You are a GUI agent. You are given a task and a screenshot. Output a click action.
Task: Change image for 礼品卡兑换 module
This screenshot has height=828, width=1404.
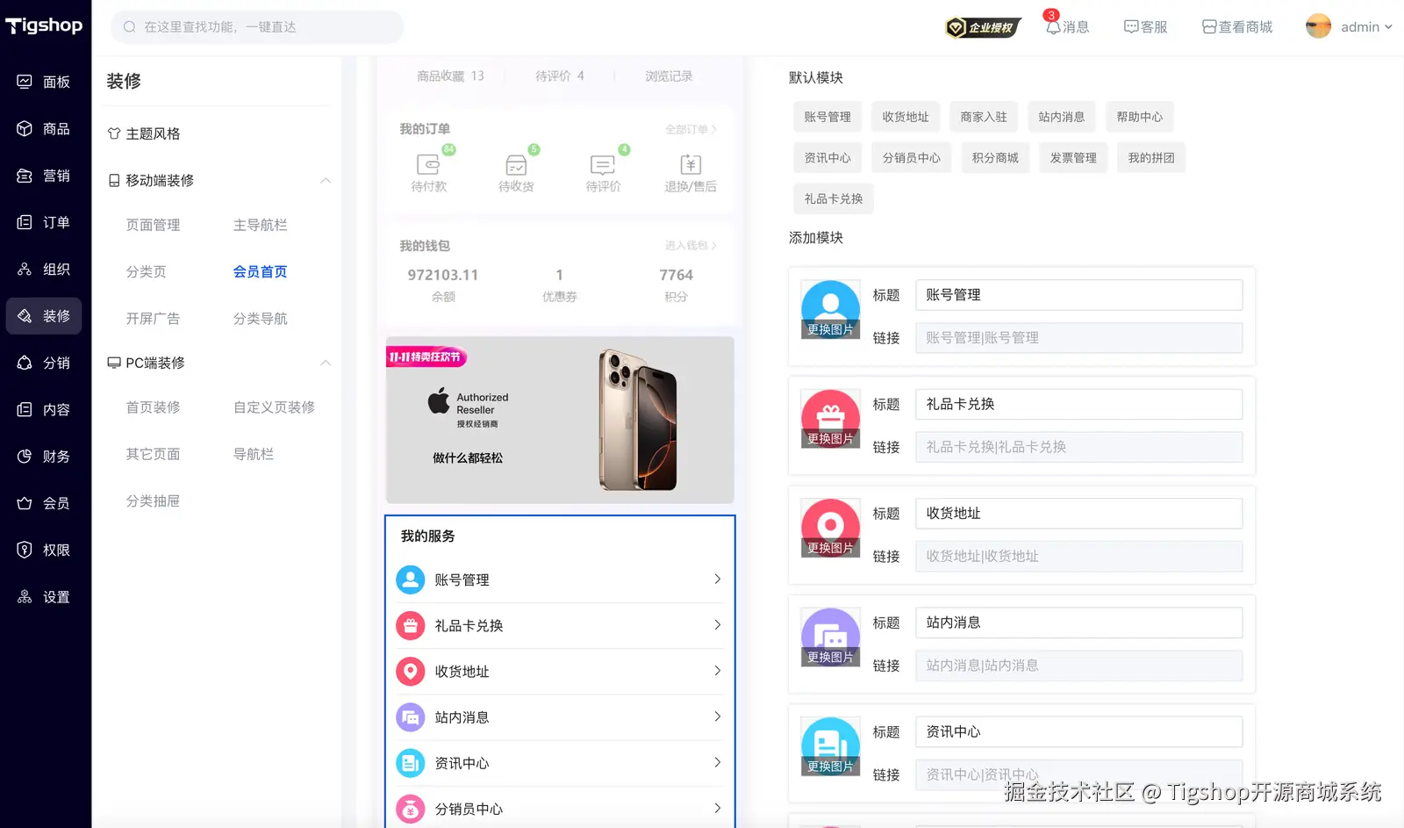tap(830, 439)
